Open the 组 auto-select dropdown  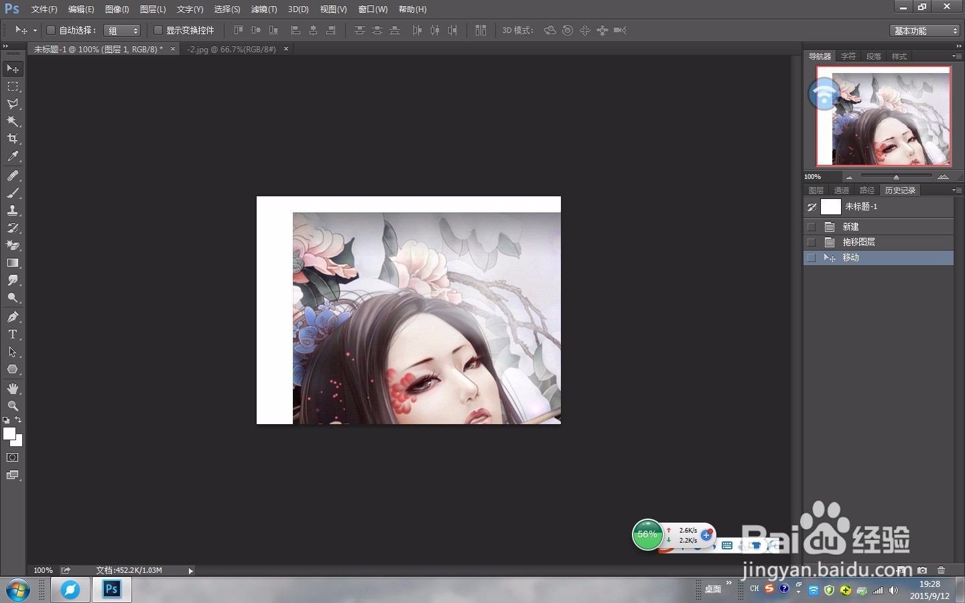[122, 31]
